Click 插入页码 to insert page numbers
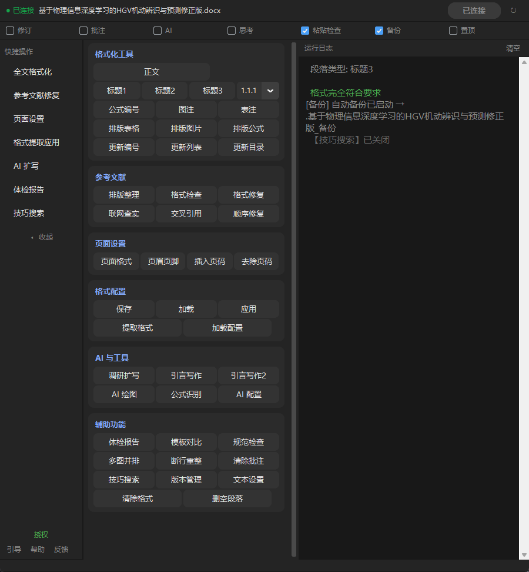529x572 pixels. (x=209, y=261)
